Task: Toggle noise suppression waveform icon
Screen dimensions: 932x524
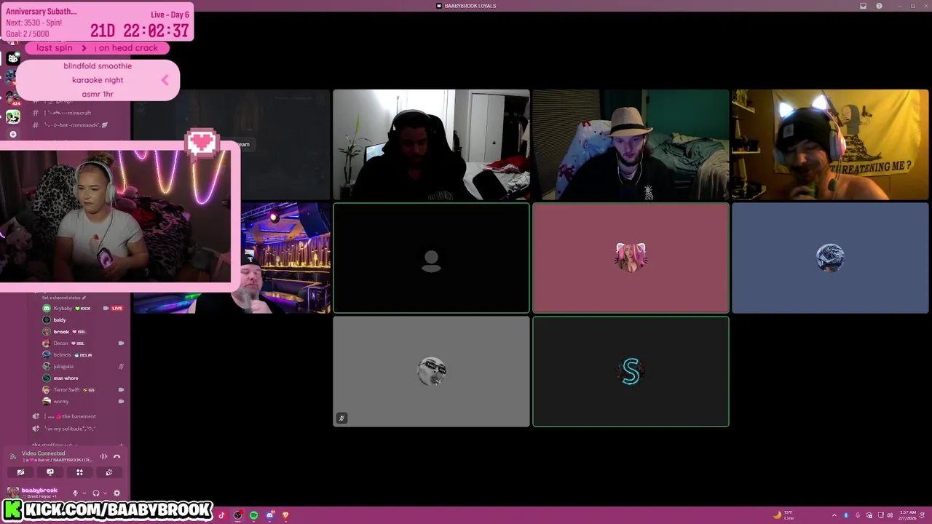Action: [103, 456]
